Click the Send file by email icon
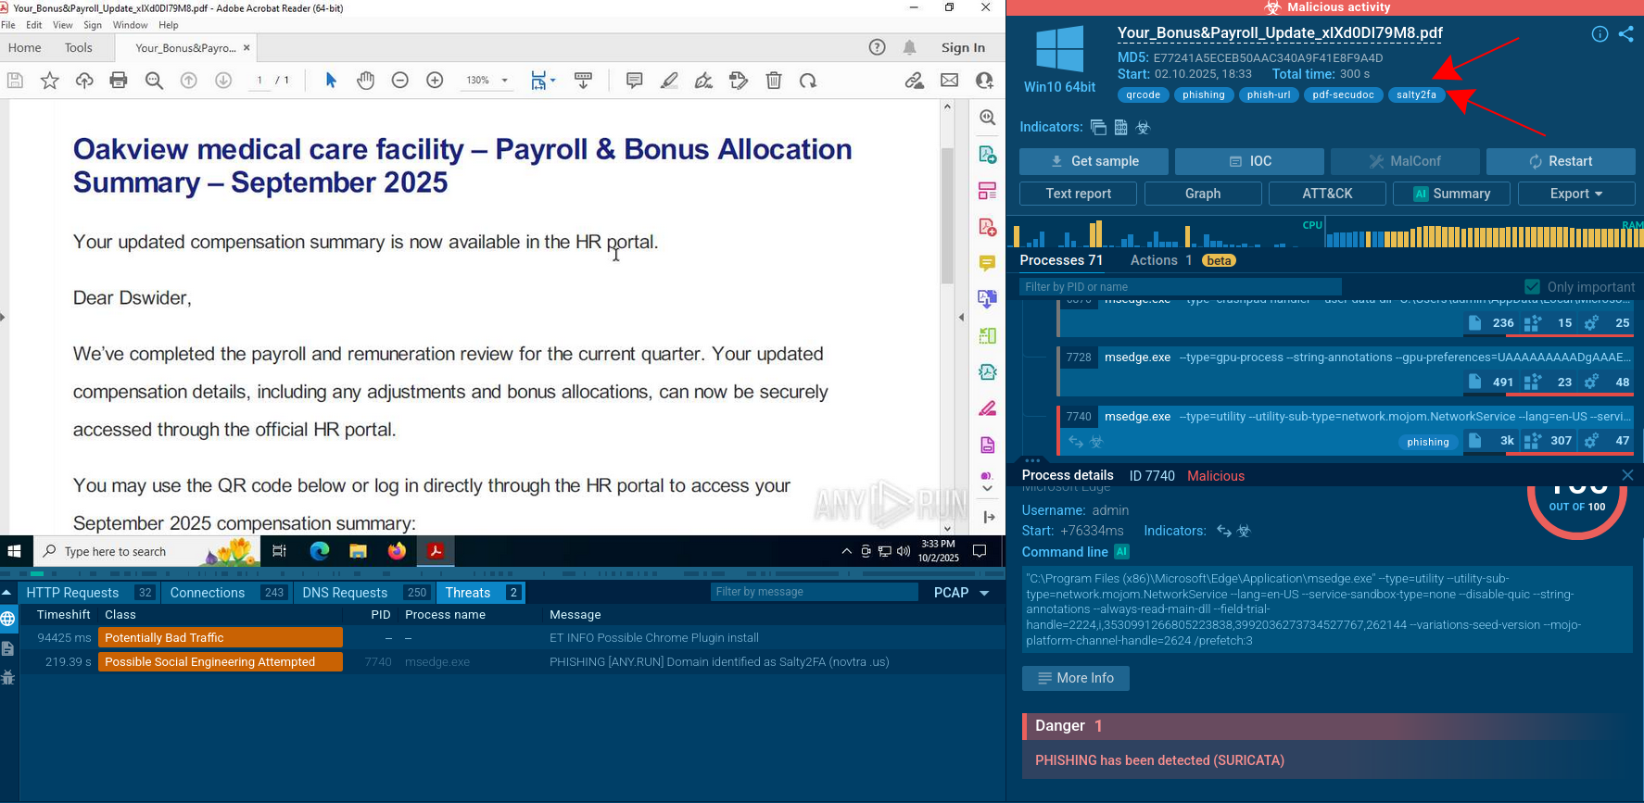Viewport: 1644px width, 803px height. (949, 81)
